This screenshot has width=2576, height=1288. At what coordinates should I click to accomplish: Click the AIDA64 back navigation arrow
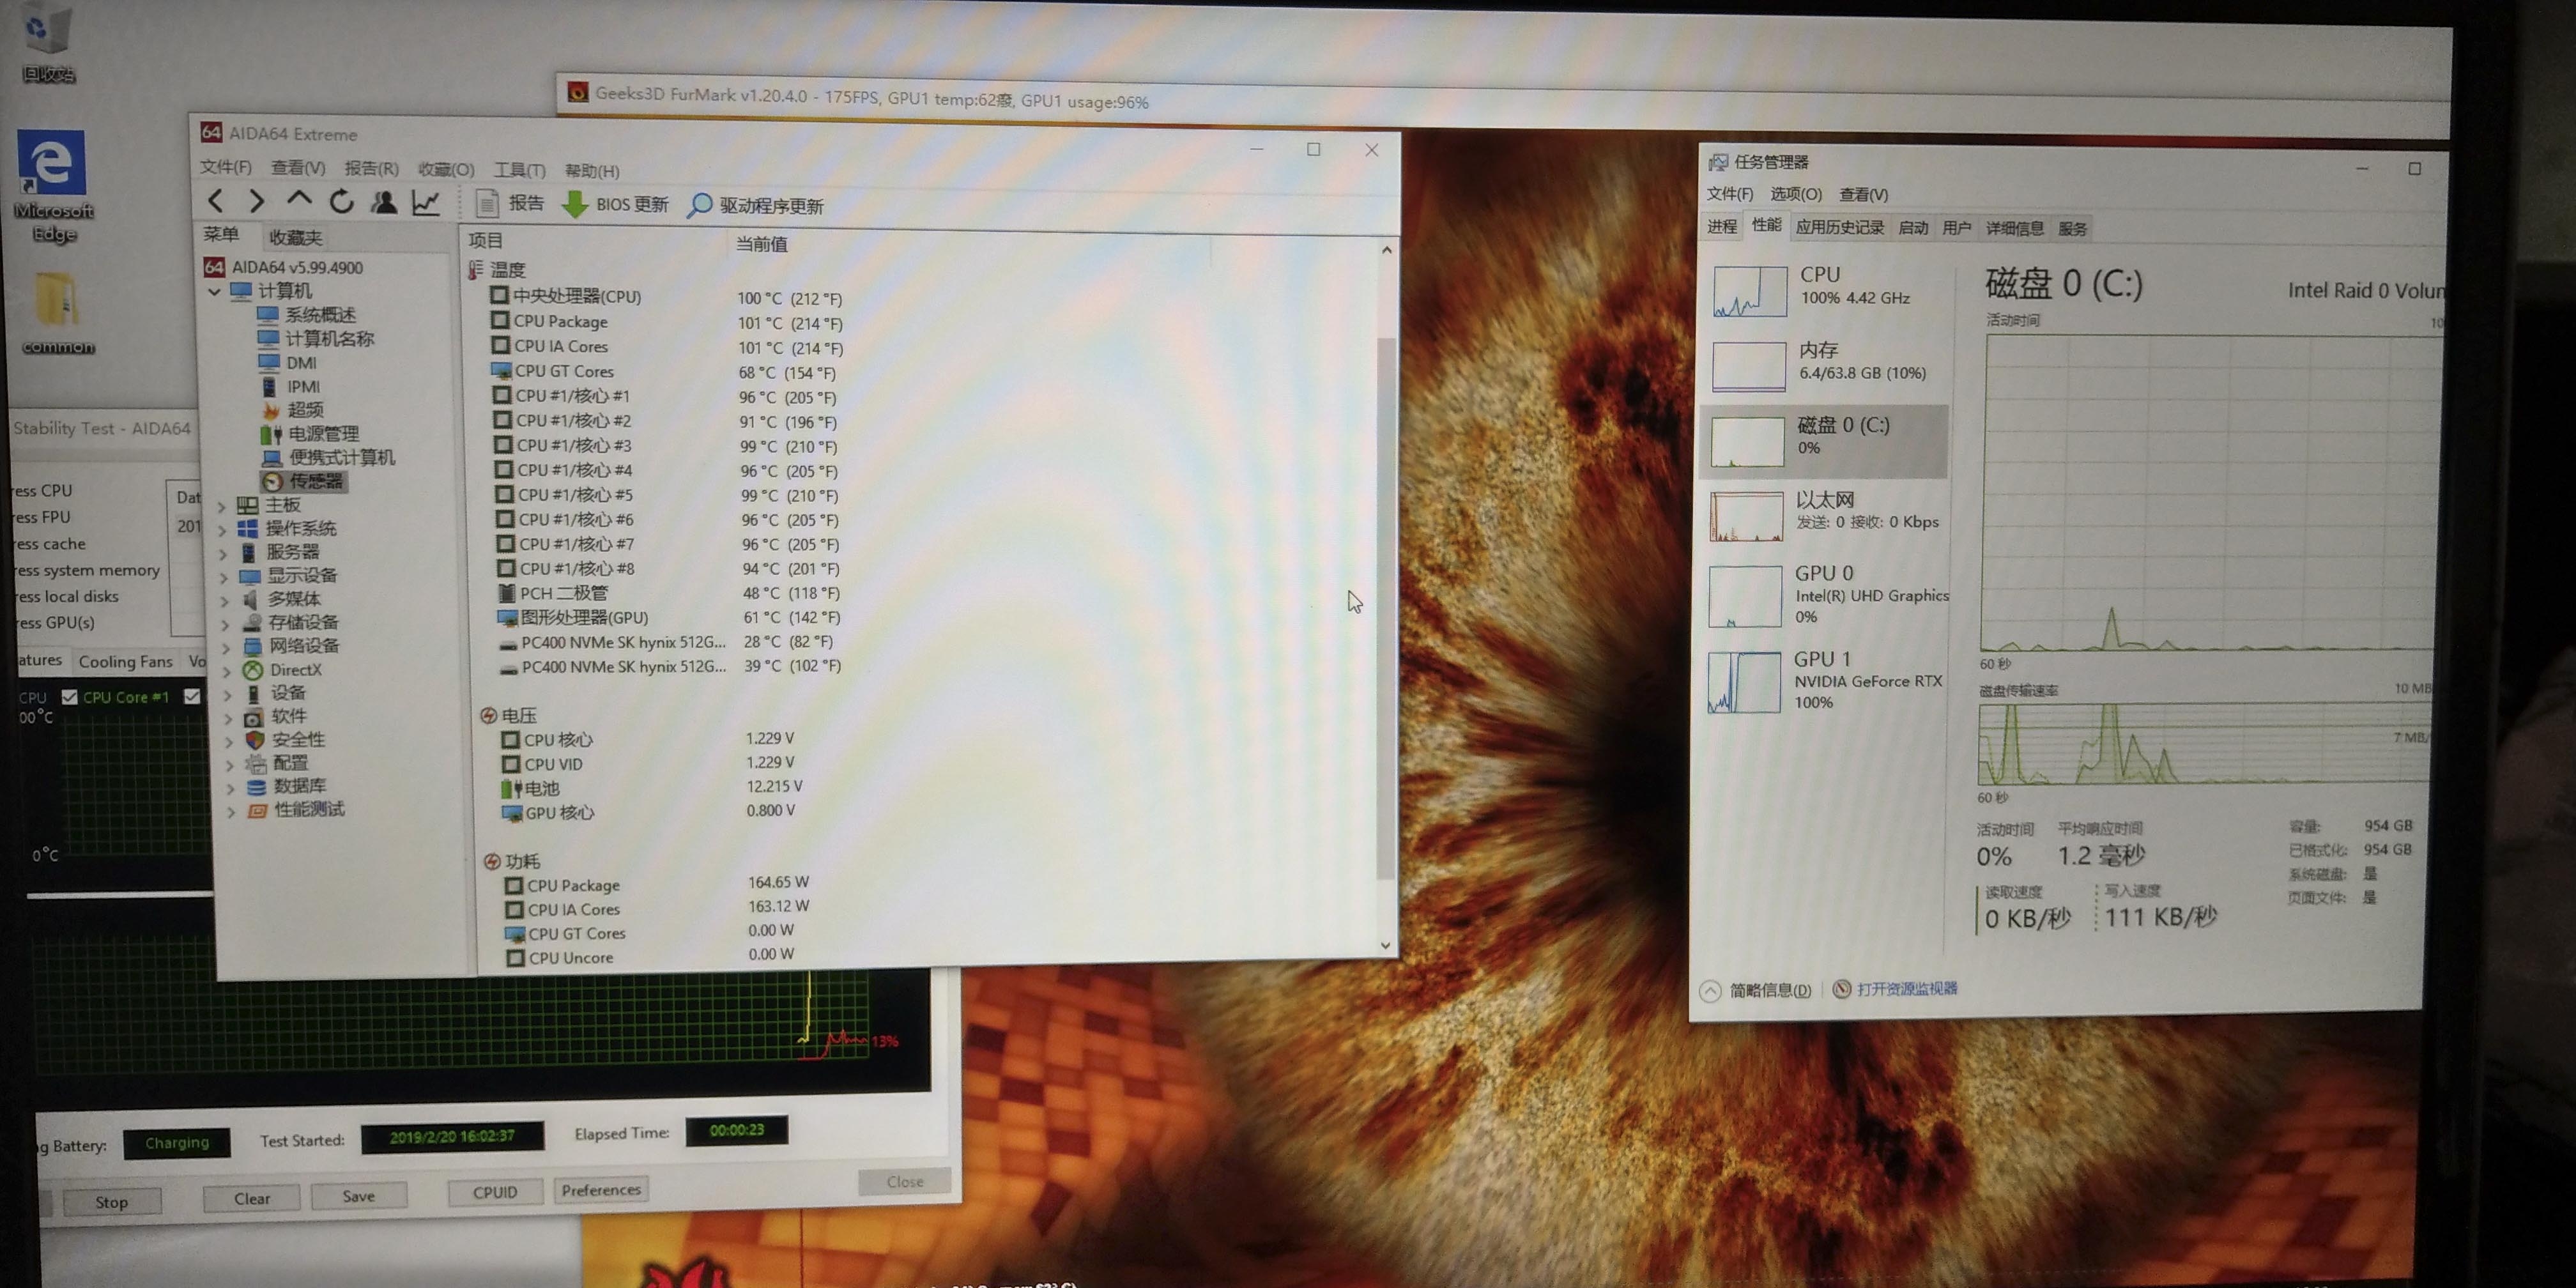click(216, 201)
